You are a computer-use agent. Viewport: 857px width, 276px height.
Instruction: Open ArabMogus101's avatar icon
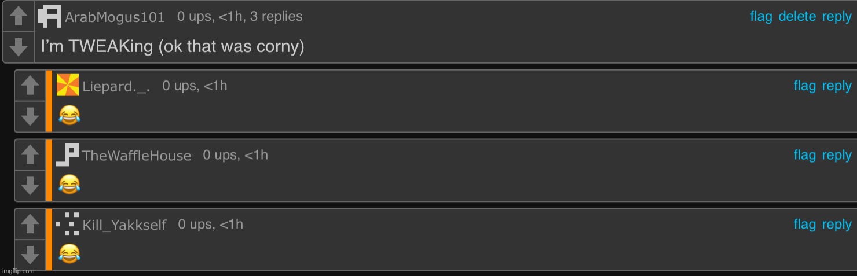point(50,16)
